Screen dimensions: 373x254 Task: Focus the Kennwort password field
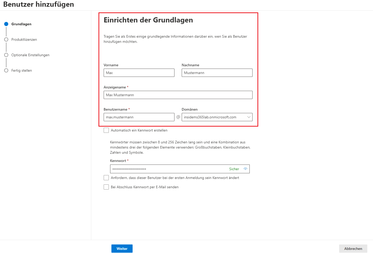click(x=168, y=169)
